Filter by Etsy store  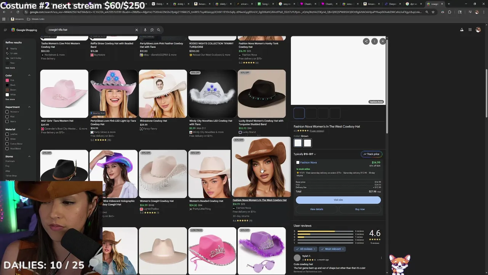8,166
